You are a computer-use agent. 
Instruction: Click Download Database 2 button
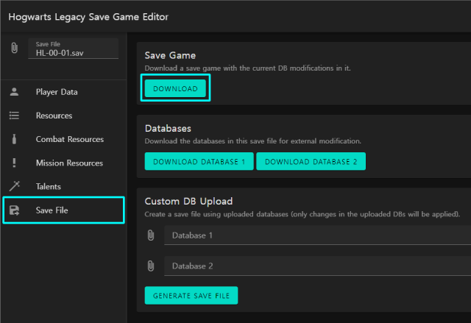[311, 162]
